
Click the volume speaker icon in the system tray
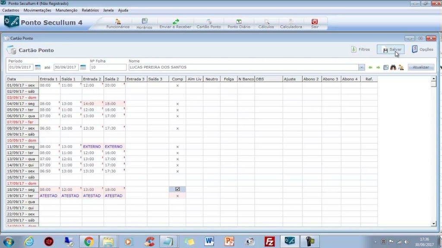point(406,242)
